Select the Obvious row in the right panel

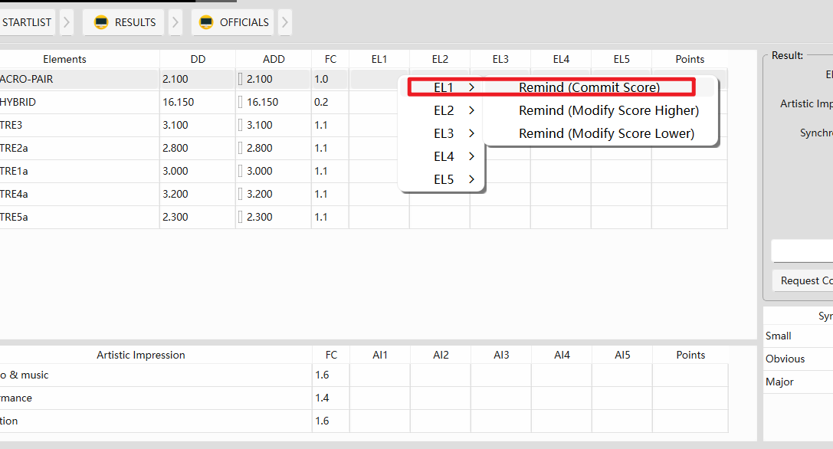798,359
